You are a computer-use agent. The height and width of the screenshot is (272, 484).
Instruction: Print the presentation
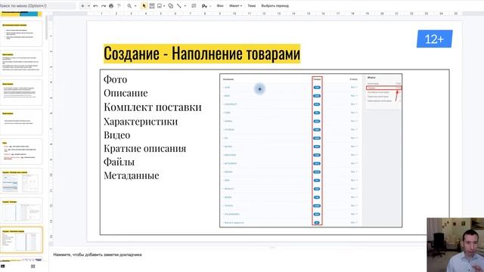click(x=111, y=6)
